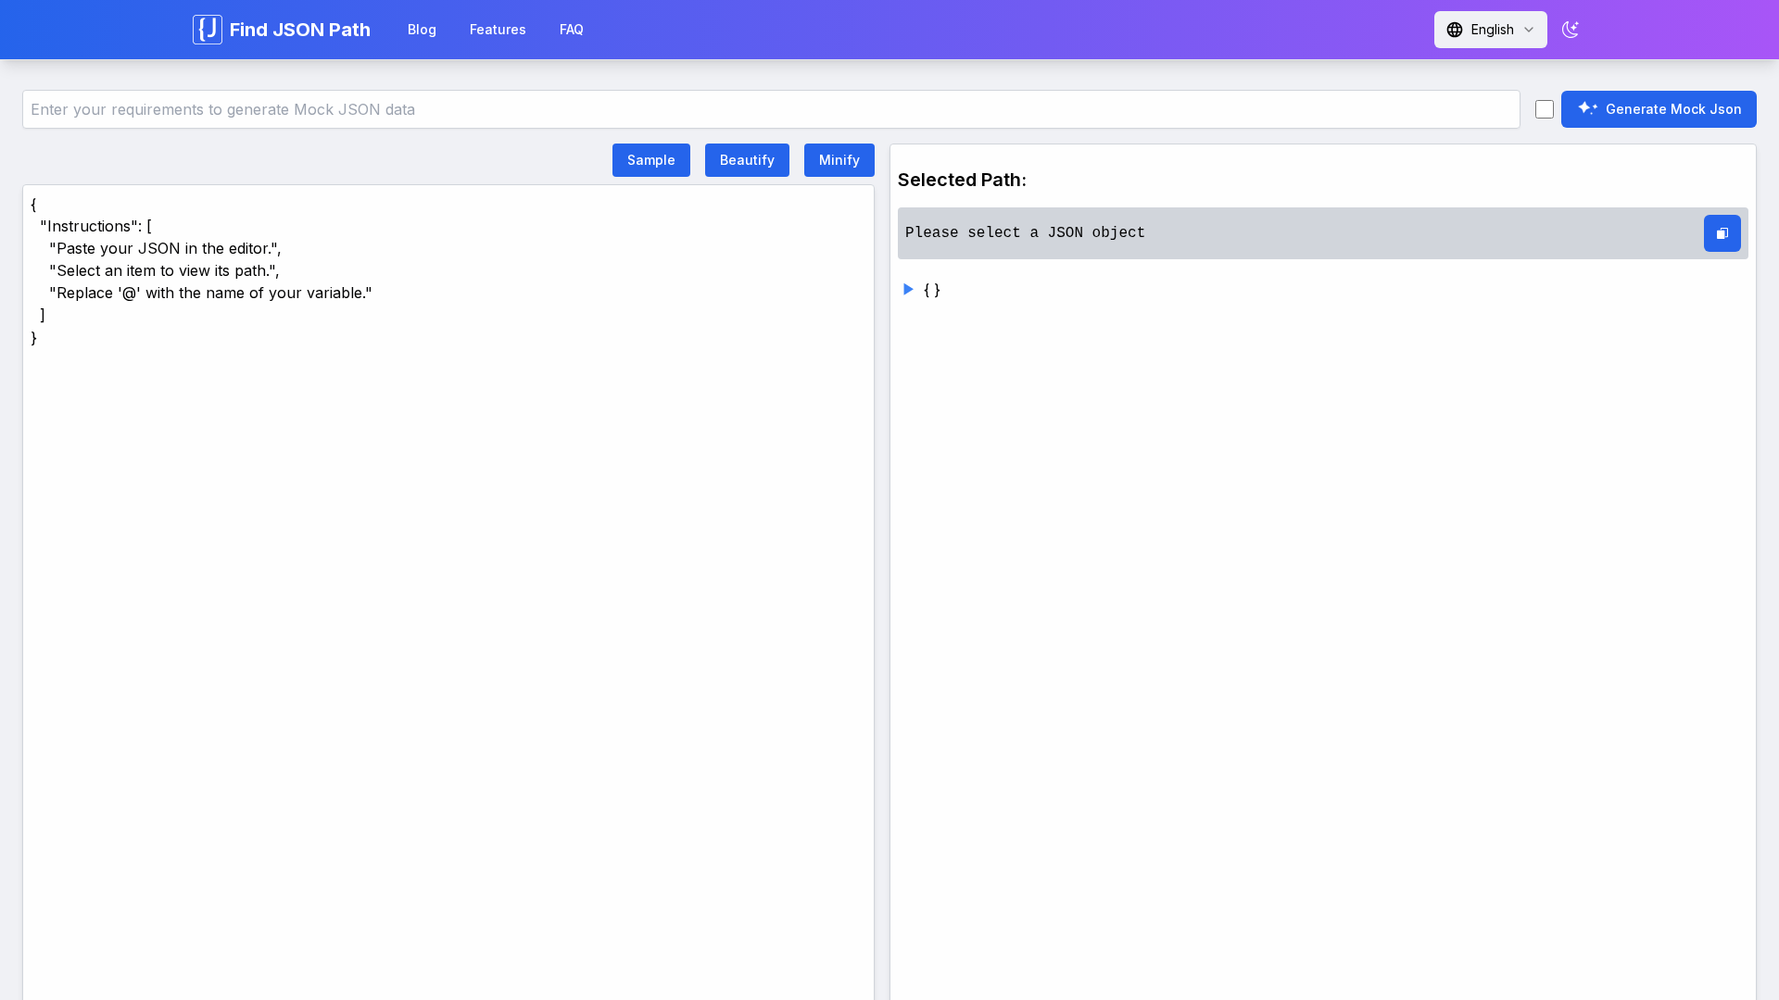
Task: Click the sparkle icon on Generate Mock Json
Action: click(1587, 108)
